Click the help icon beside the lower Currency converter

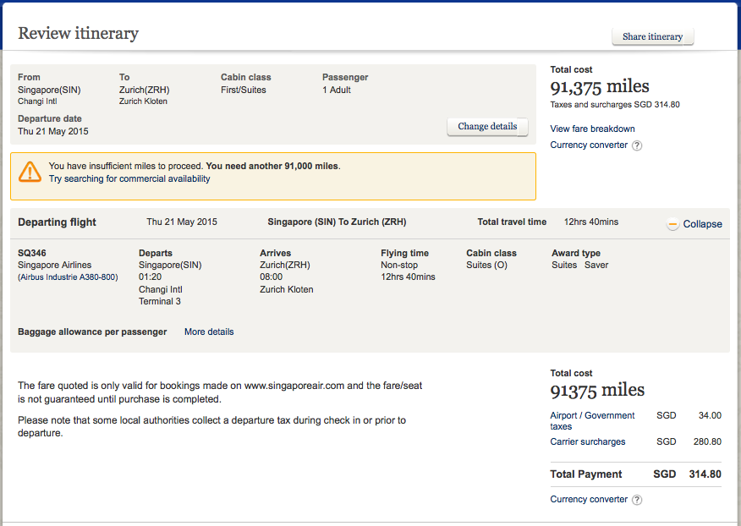[637, 500]
